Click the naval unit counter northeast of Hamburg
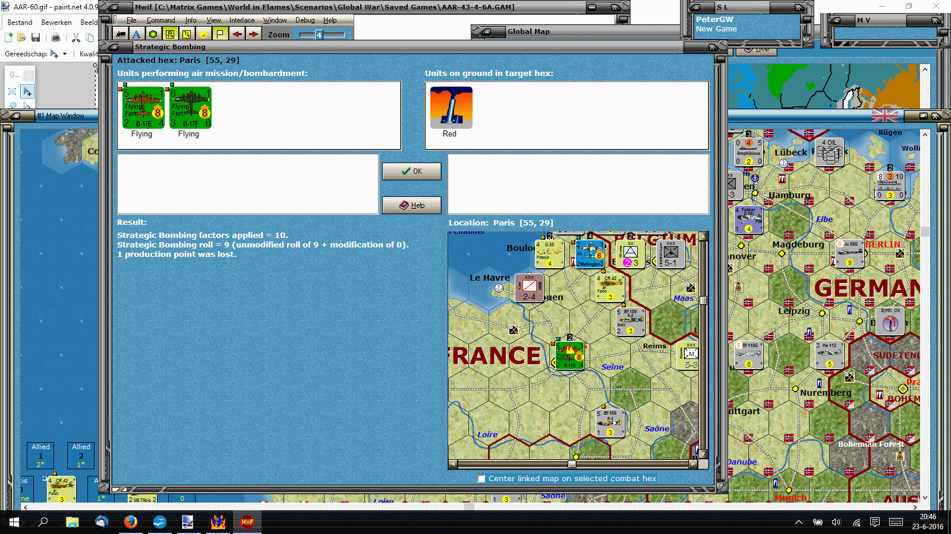The width and height of the screenshot is (951, 534). 890,186
